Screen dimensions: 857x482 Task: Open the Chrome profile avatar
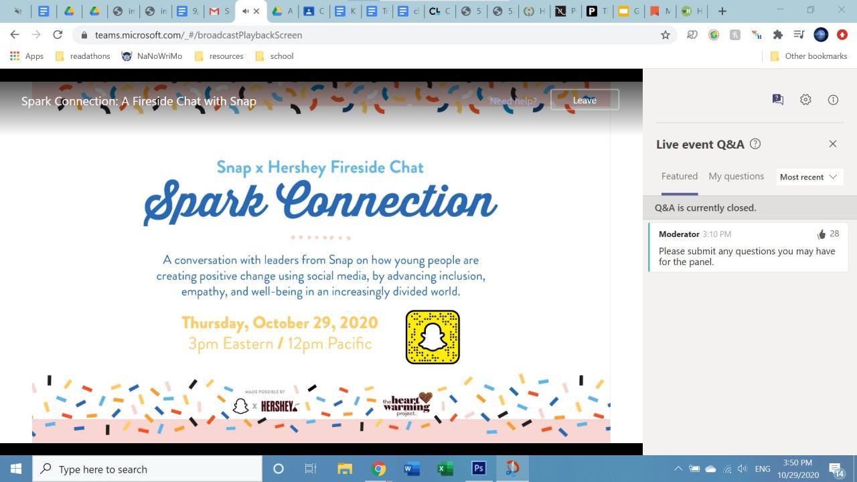(x=821, y=35)
